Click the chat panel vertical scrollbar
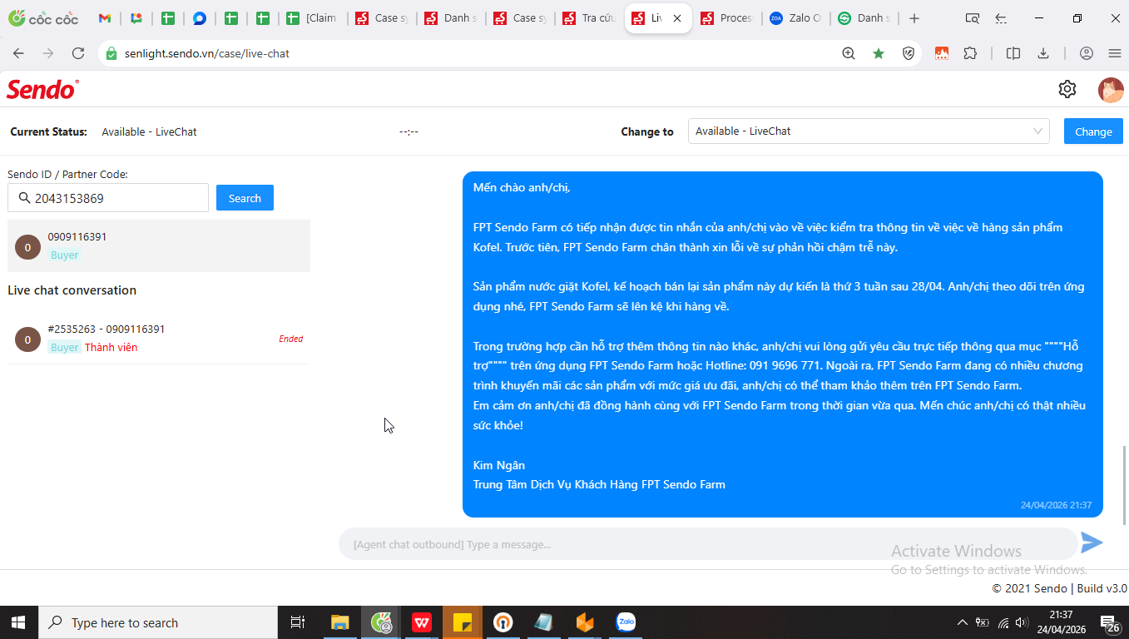The image size is (1129, 639). coord(1126,485)
